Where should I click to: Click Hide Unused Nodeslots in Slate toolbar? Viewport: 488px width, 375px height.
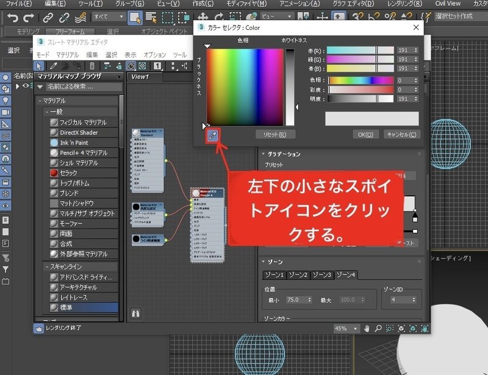[119, 66]
